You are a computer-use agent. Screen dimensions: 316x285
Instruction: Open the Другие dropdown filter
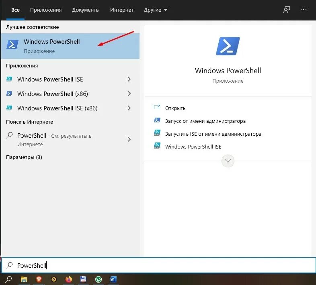(x=156, y=10)
